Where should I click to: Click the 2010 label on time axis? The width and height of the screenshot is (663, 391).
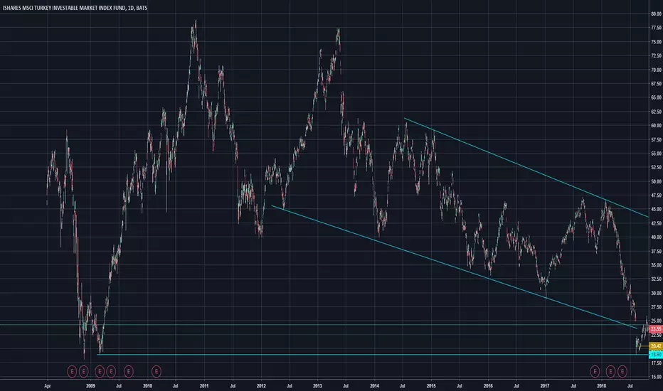(x=147, y=385)
